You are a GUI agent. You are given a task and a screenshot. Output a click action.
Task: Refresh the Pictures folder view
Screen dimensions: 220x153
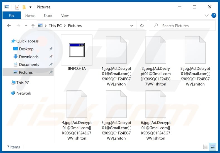pyautogui.click(x=142, y=26)
